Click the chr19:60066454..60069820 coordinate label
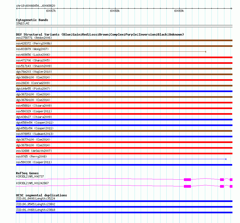The height and width of the screenshot is (223, 240). click(36, 6)
